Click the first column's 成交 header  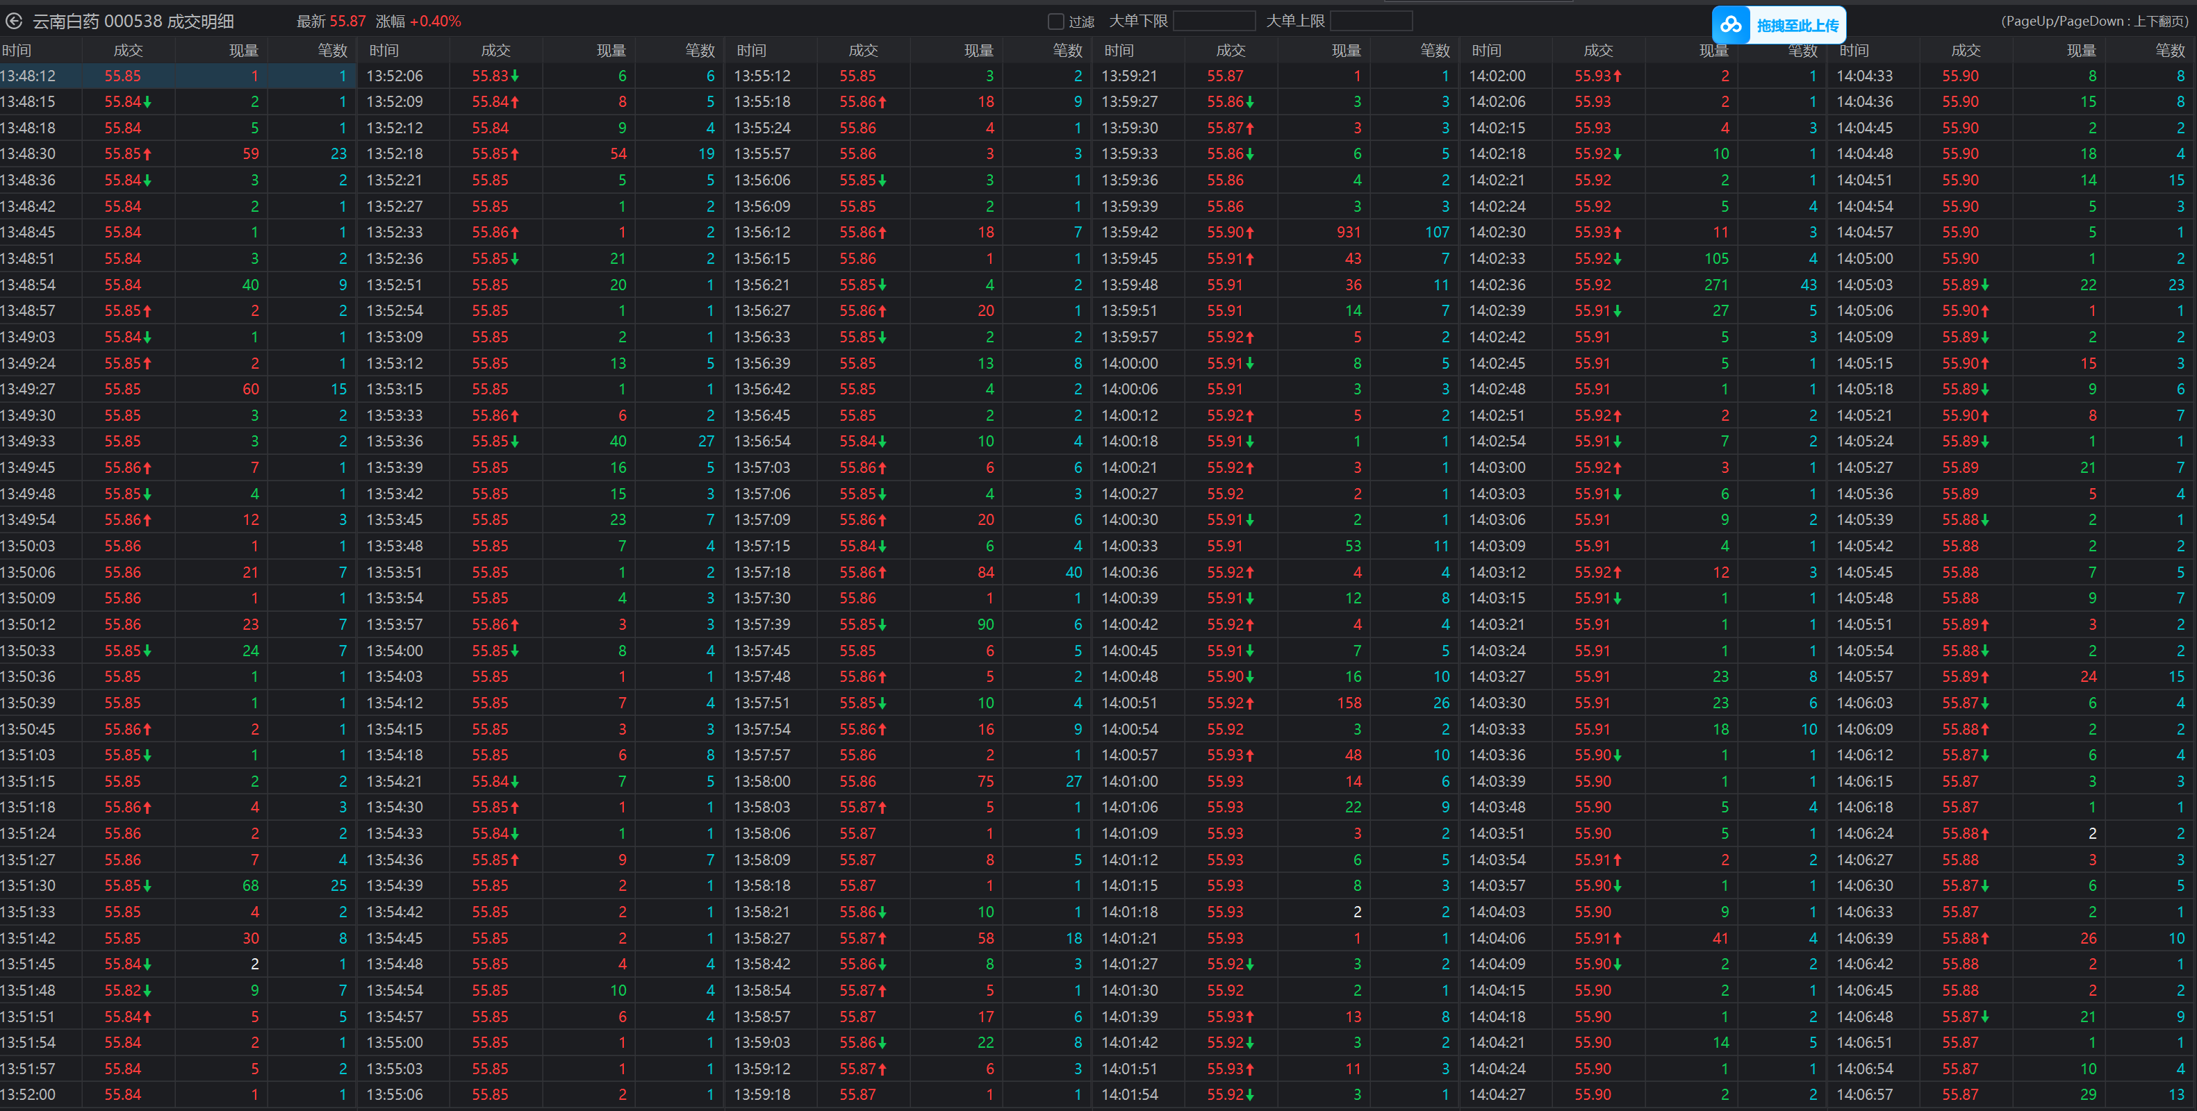point(128,50)
